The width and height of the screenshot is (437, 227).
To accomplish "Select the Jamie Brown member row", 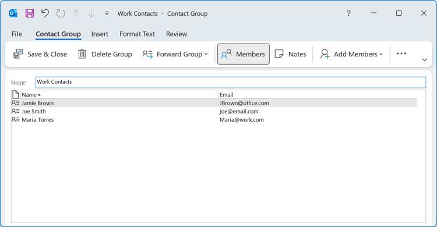I will [x=214, y=103].
